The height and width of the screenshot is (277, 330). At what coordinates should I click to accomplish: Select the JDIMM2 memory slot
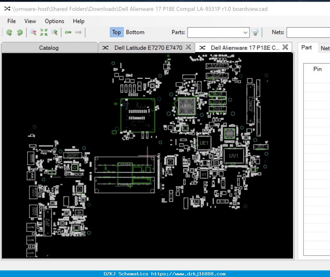point(125,185)
